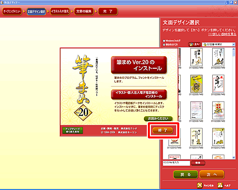238x190 pixels.
Task: Select the 筆まめカテゴリ radio button
Action: [x=164, y=44]
